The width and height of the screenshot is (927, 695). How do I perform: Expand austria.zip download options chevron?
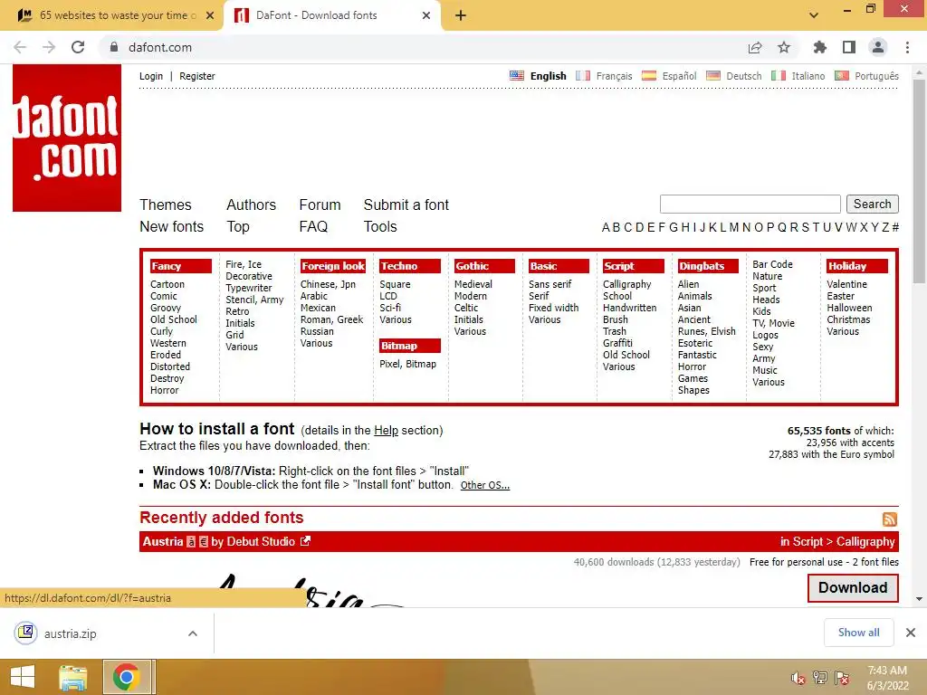click(x=193, y=633)
